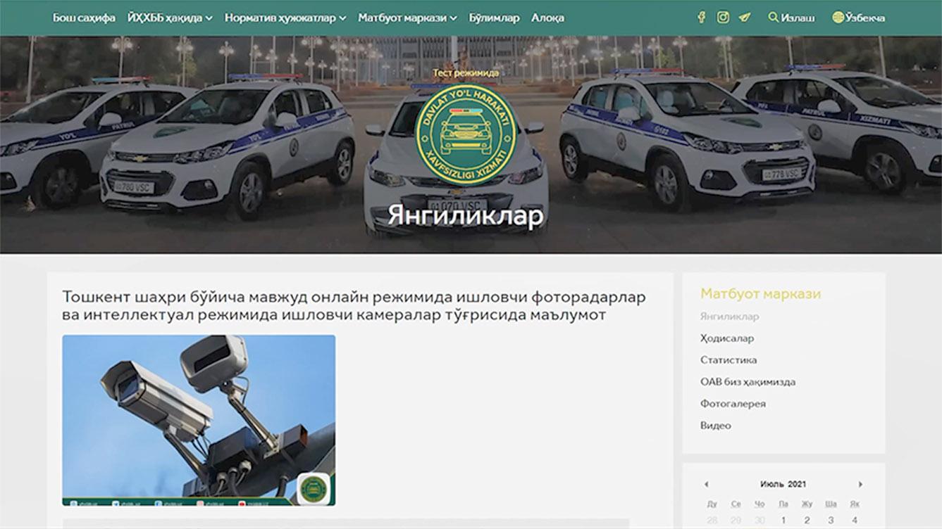Open the Бош саҳифа home page
942x529 pixels.
click(x=84, y=18)
